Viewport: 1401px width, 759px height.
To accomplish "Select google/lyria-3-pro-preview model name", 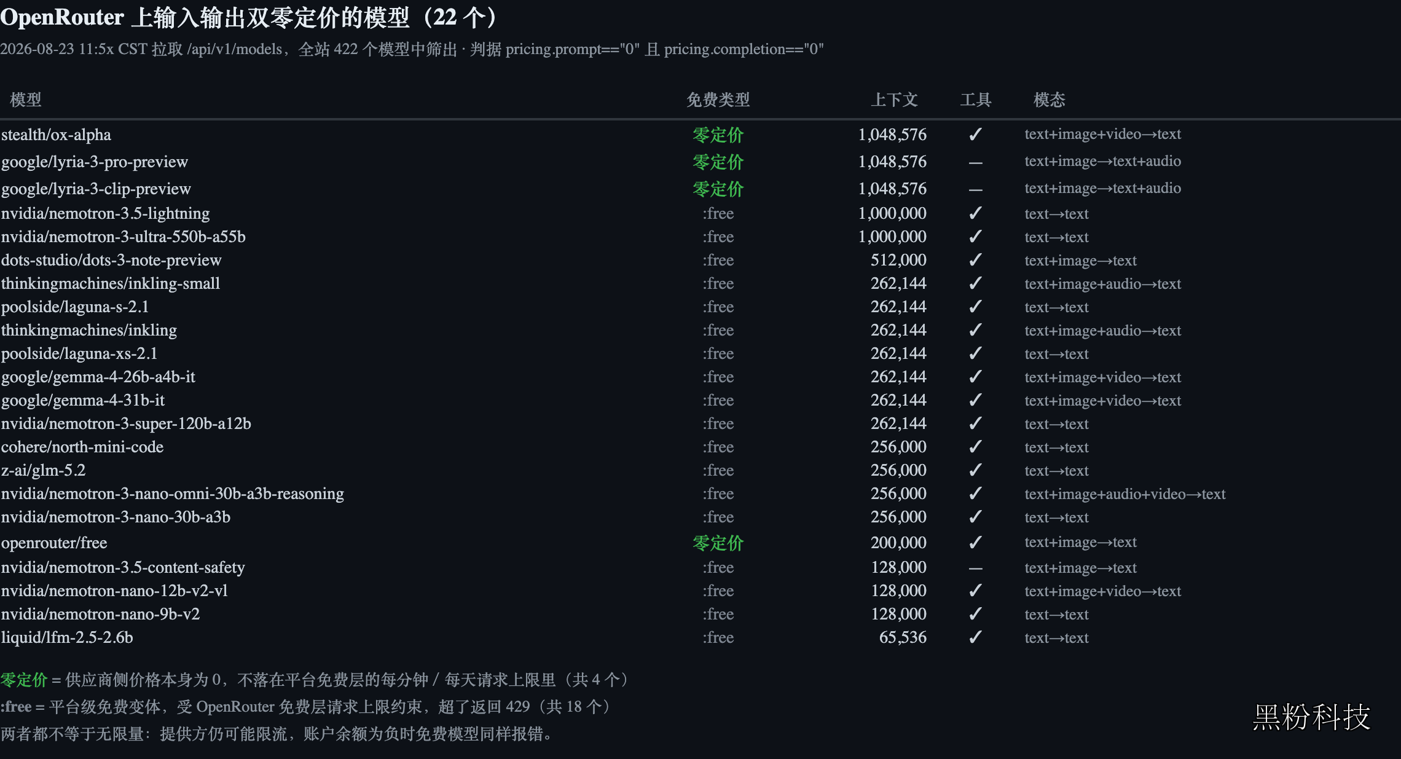I will [95, 162].
